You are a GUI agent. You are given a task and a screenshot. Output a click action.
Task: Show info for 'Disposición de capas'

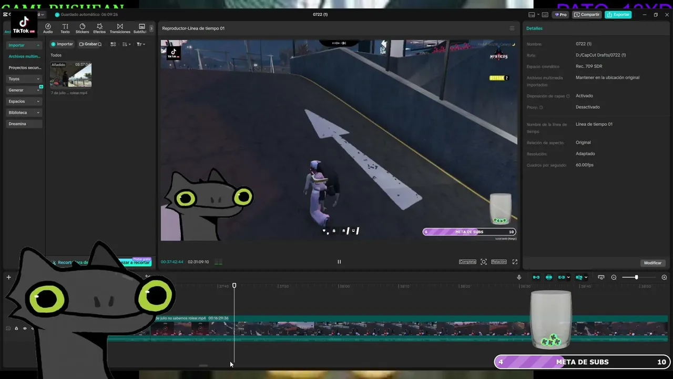pyautogui.click(x=568, y=96)
